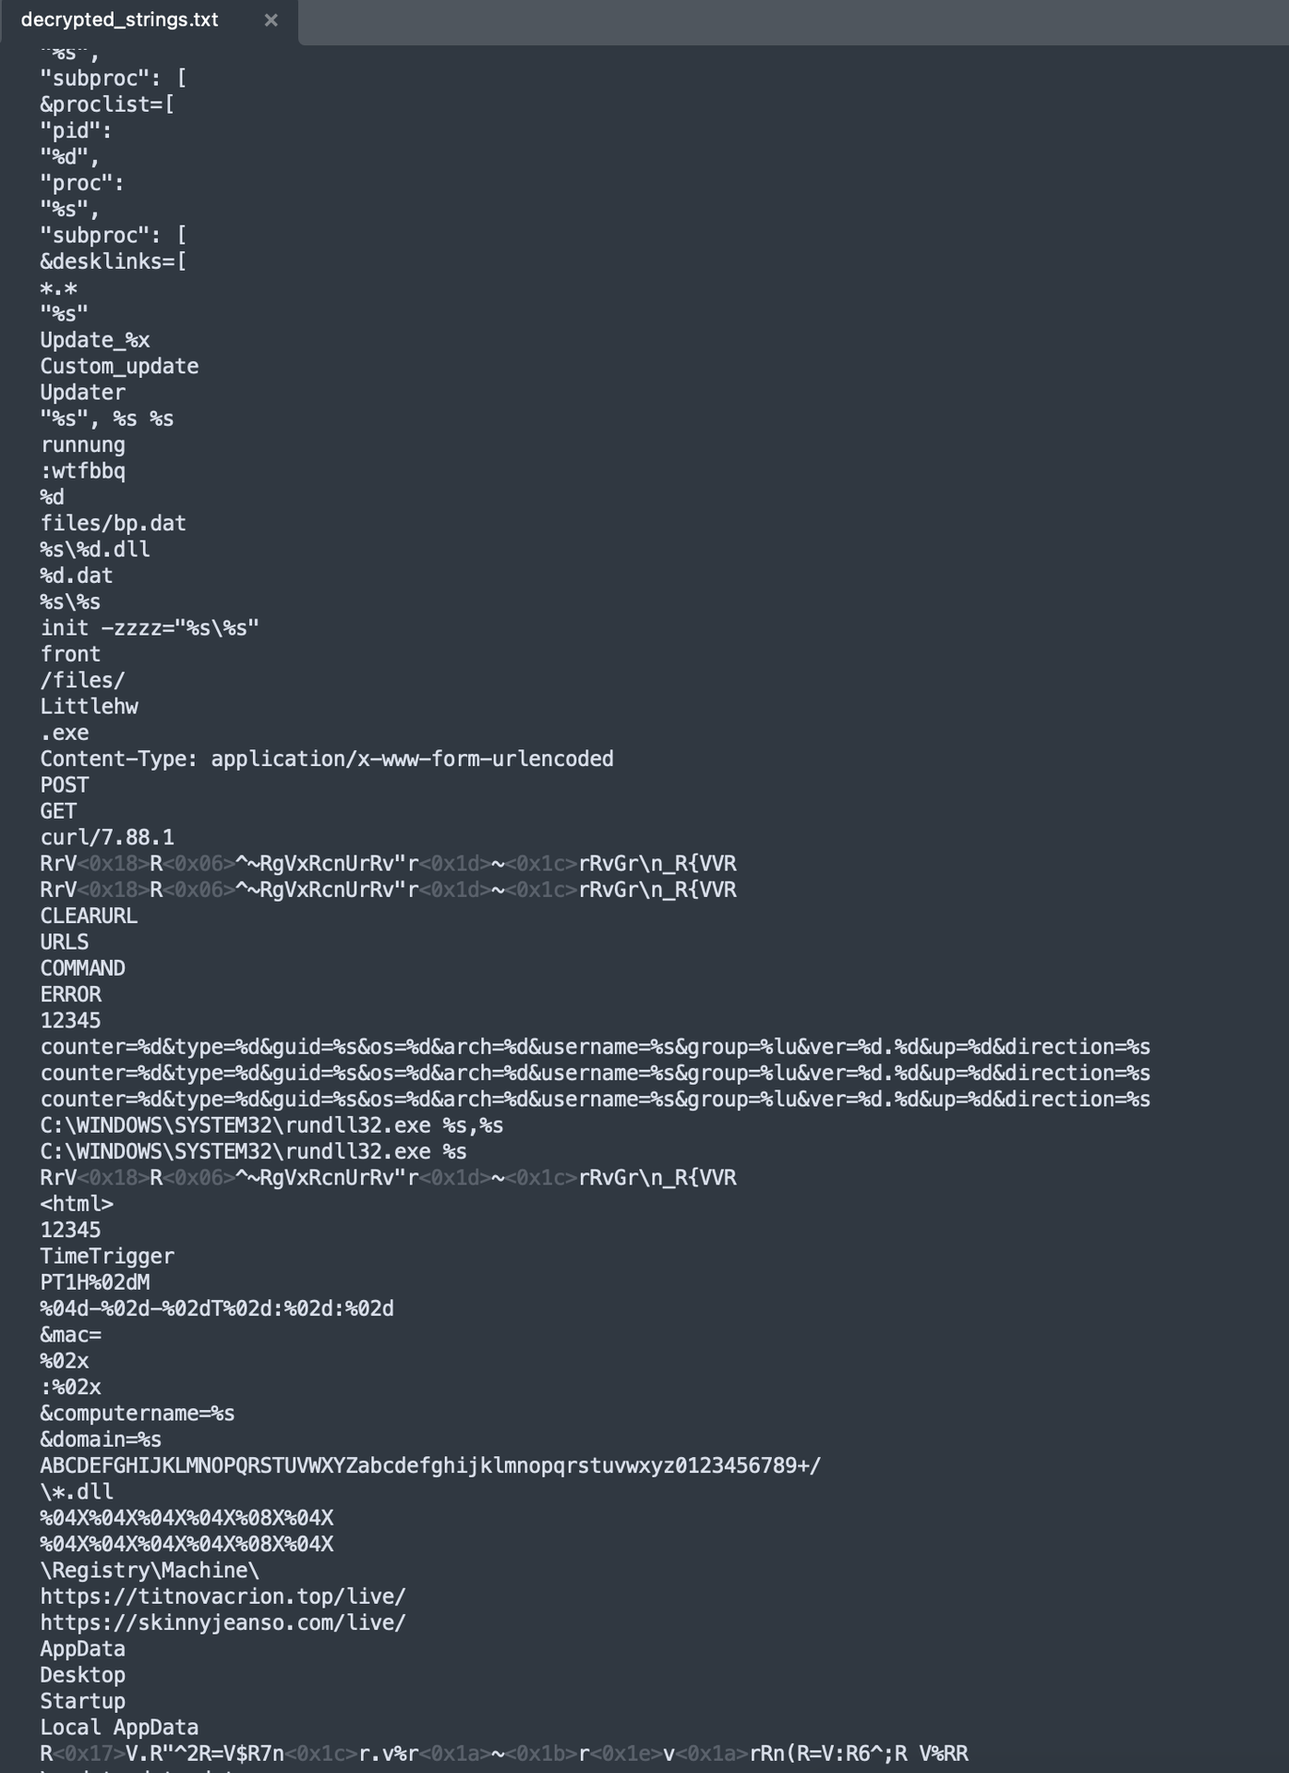Close the decrypted_strings.txt tab
This screenshot has width=1289, height=1773.
pos(269,19)
